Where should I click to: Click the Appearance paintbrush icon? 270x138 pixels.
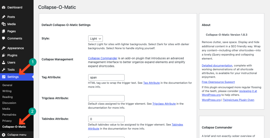click(4, 48)
